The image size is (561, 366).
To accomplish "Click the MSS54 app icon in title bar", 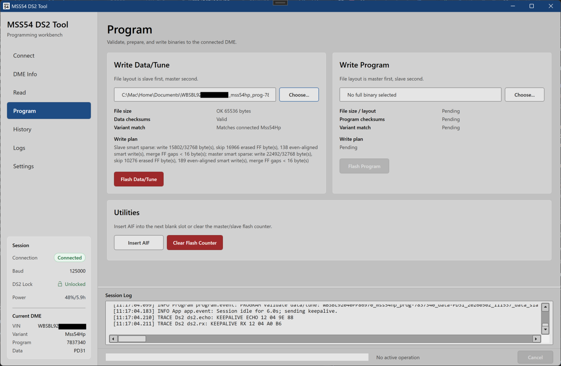I will [6, 6].
